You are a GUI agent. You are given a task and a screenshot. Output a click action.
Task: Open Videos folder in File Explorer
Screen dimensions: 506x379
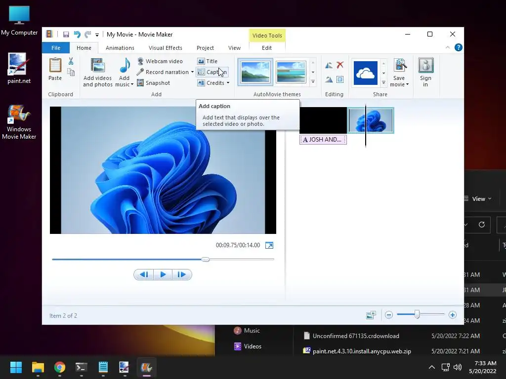coord(248,346)
